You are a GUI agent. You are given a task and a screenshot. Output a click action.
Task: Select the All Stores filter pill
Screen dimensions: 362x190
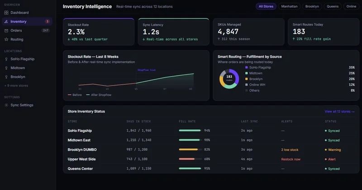coord(266,6)
